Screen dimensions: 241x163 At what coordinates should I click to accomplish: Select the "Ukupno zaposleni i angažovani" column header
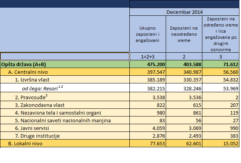[x=148, y=34]
